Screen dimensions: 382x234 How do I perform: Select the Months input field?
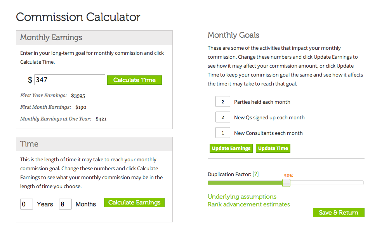pos(65,204)
